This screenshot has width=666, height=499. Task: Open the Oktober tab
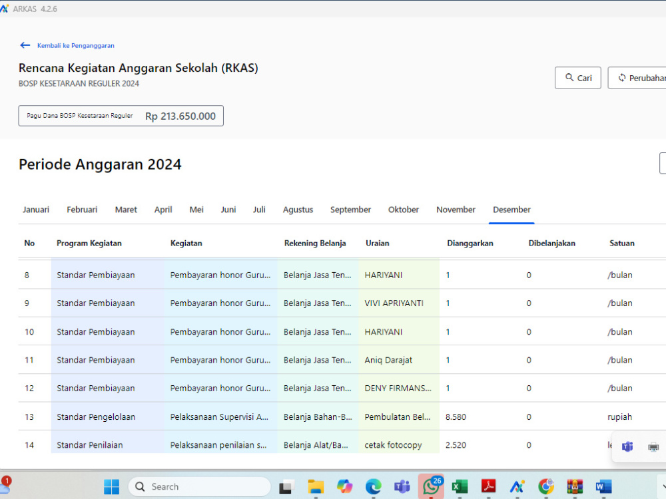(403, 210)
